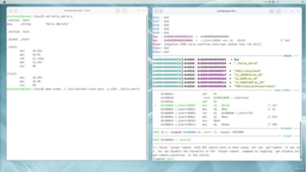Click the "LC_ADDRESS=en_IN" stack entry
Viewport: 306px width, 172px height.
coord(248,75)
